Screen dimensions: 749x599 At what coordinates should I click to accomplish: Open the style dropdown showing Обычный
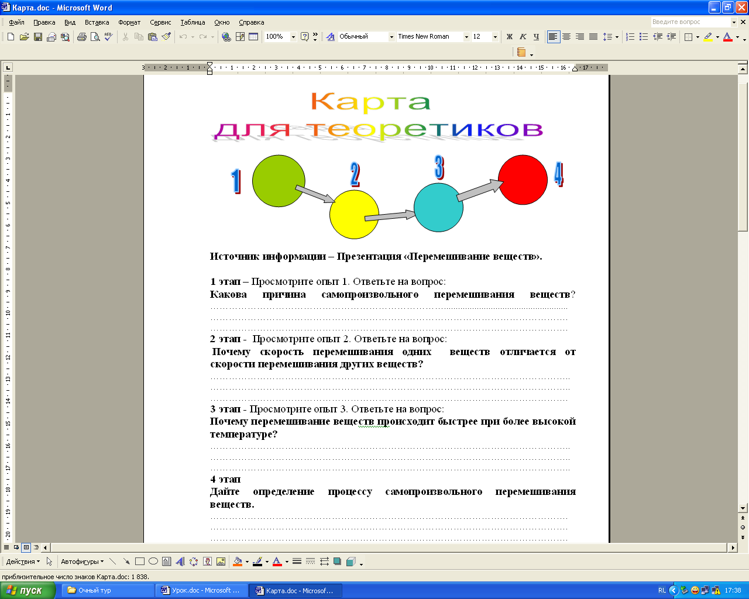391,37
